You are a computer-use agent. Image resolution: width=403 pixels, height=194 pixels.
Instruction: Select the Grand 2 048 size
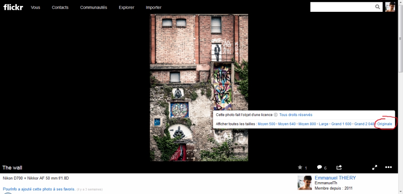pos(364,124)
